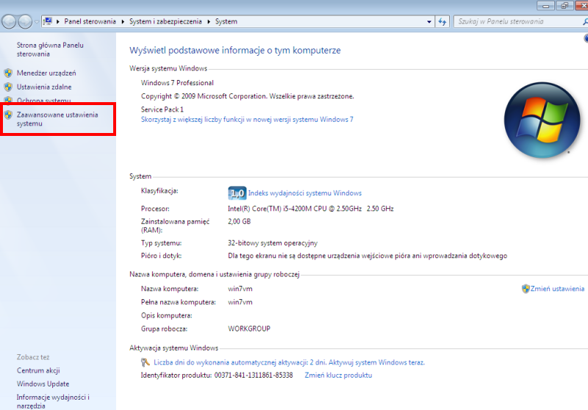
Task: Open Menedżer urządzeń from the sidebar
Action: (x=46, y=73)
